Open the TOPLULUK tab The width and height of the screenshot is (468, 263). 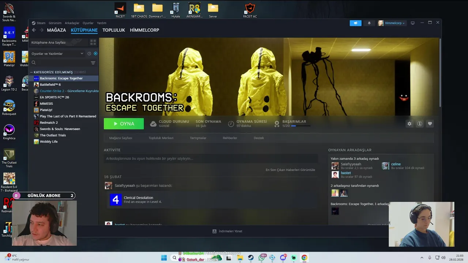(114, 30)
